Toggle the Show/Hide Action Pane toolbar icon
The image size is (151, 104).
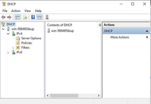click(x=39, y=17)
